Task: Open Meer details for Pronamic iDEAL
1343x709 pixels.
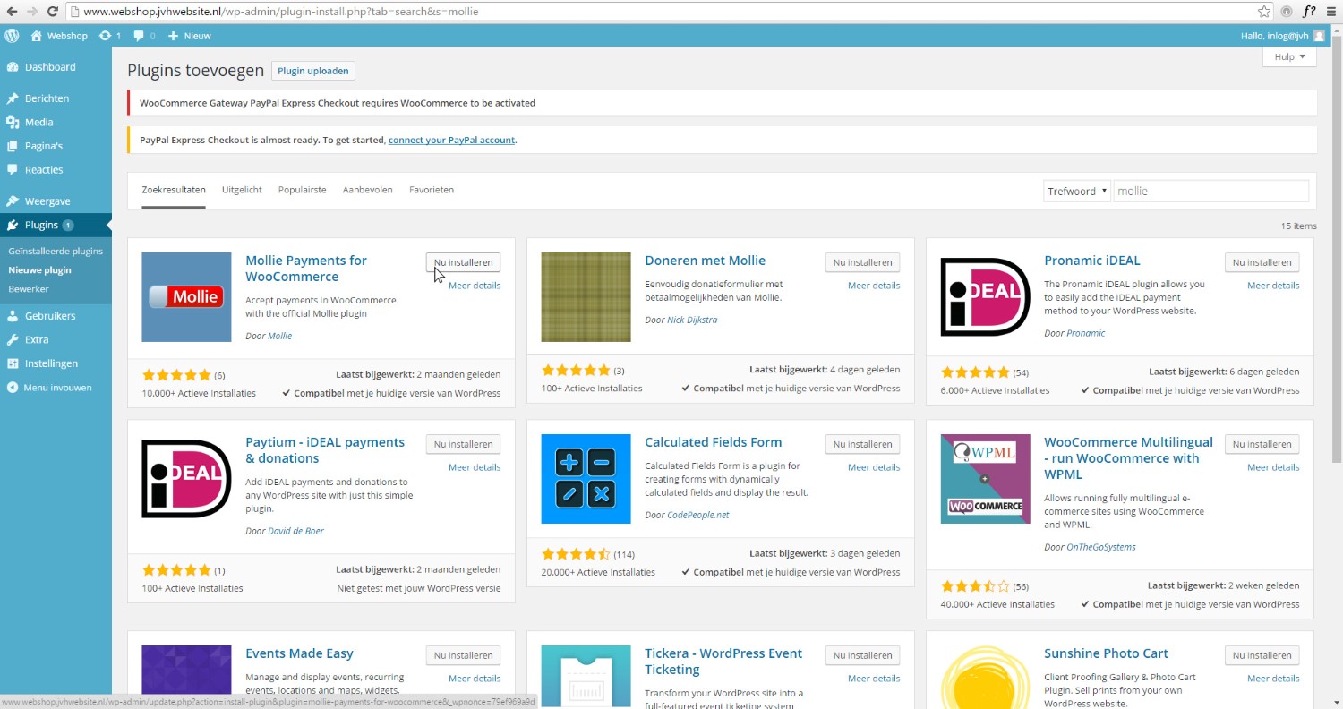Action: [x=1273, y=286]
